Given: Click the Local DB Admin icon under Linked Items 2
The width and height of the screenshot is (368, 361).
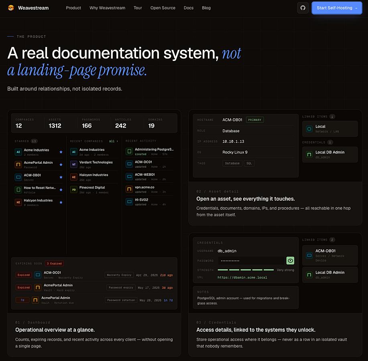Looking at the screenshot, I should (309, 275).
